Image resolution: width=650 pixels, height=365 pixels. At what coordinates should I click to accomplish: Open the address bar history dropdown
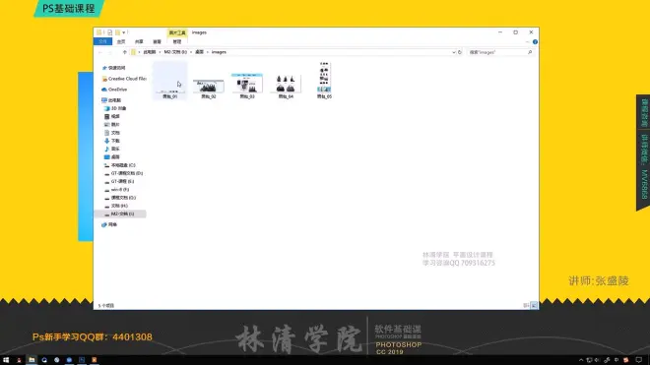[453, 52]
